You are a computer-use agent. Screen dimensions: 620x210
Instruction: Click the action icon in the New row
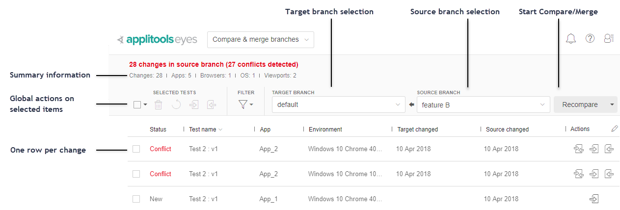click(594, 199)
